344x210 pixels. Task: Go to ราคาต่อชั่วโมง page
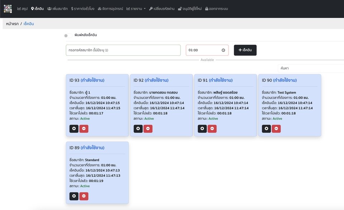tap(83, 9)
